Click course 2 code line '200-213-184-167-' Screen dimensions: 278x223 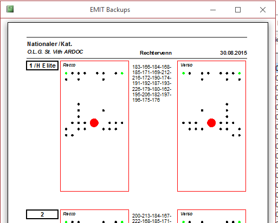click(152, 216)
